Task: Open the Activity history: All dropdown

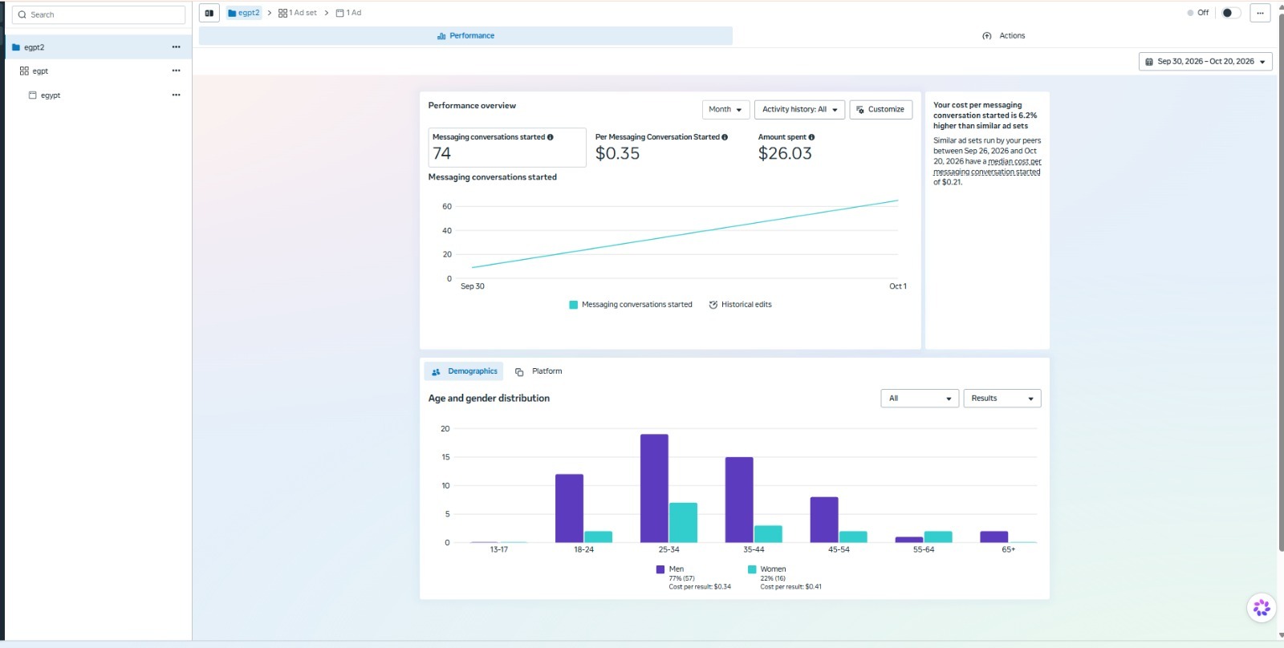Action: (800, 110)
